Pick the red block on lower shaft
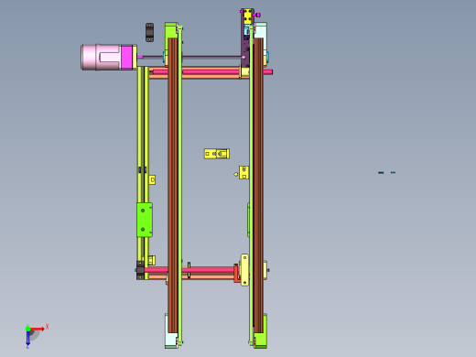 pyautogui.click(x=237, y=274)
